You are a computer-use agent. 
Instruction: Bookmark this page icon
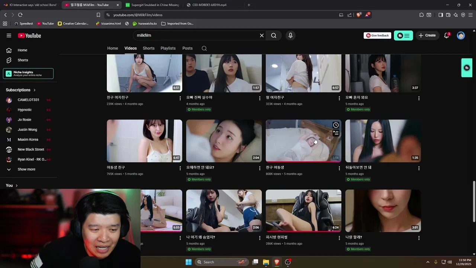point(98,15)
